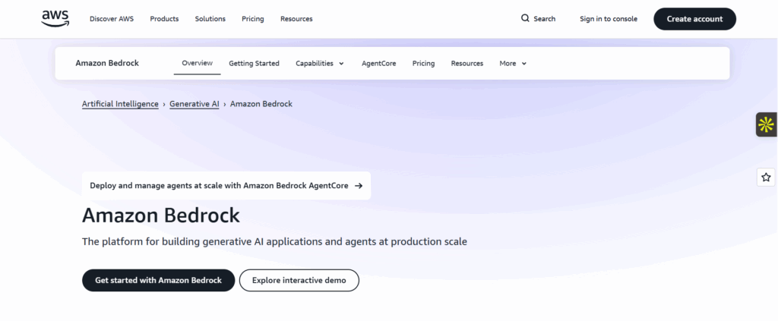Open Bedrock Resources tab
This screenshot has height=321, width=778.
tap(467, 64)
